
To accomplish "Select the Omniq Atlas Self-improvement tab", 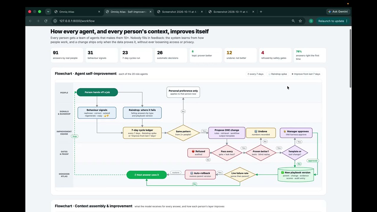I will point(128,12).
